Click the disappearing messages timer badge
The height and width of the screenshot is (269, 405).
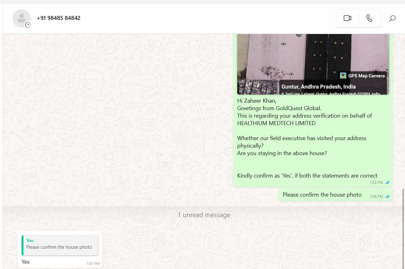[x=28, y=25]
